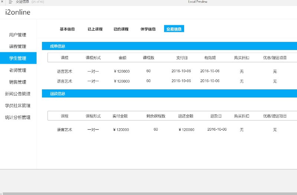Screen dimensions: 297x195
Task: Click the 成单信息 section header
Action: pyautogui.click(x=169, y=46)
